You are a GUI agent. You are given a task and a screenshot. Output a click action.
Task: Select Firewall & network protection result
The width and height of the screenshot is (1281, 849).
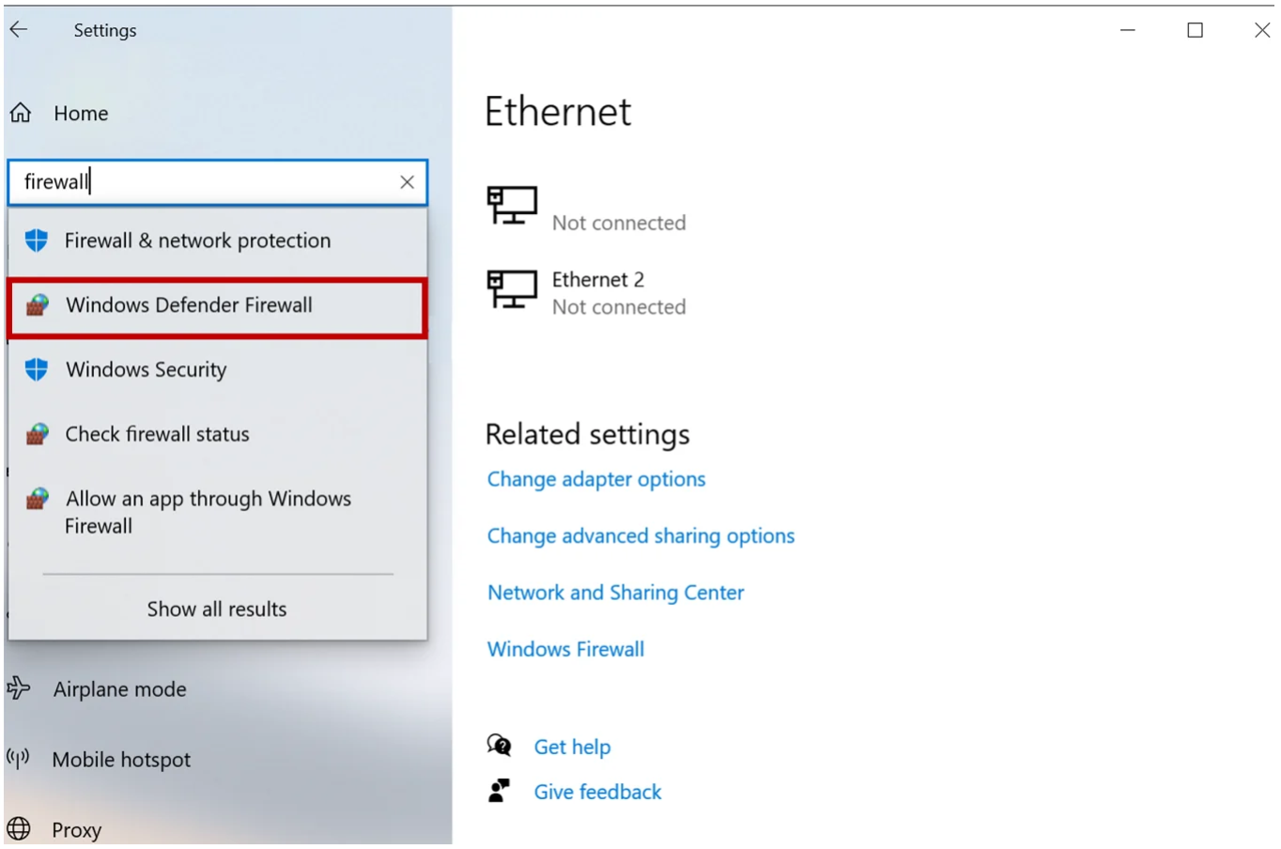pyautogui.click(x=217, y=240)
